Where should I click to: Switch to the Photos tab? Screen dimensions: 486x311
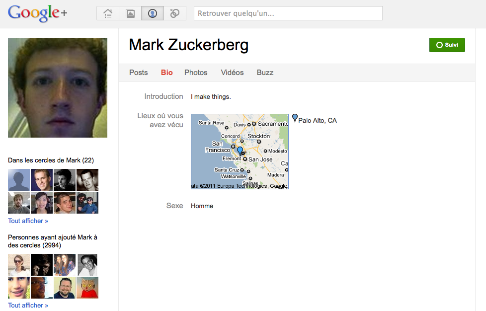196,73
